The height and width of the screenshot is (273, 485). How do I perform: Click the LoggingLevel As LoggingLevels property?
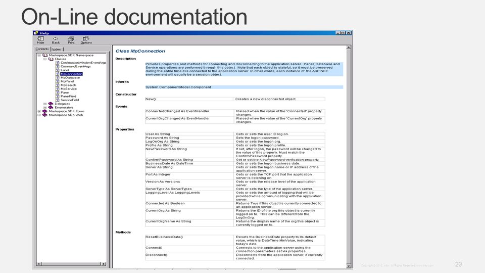pos(189,196)
